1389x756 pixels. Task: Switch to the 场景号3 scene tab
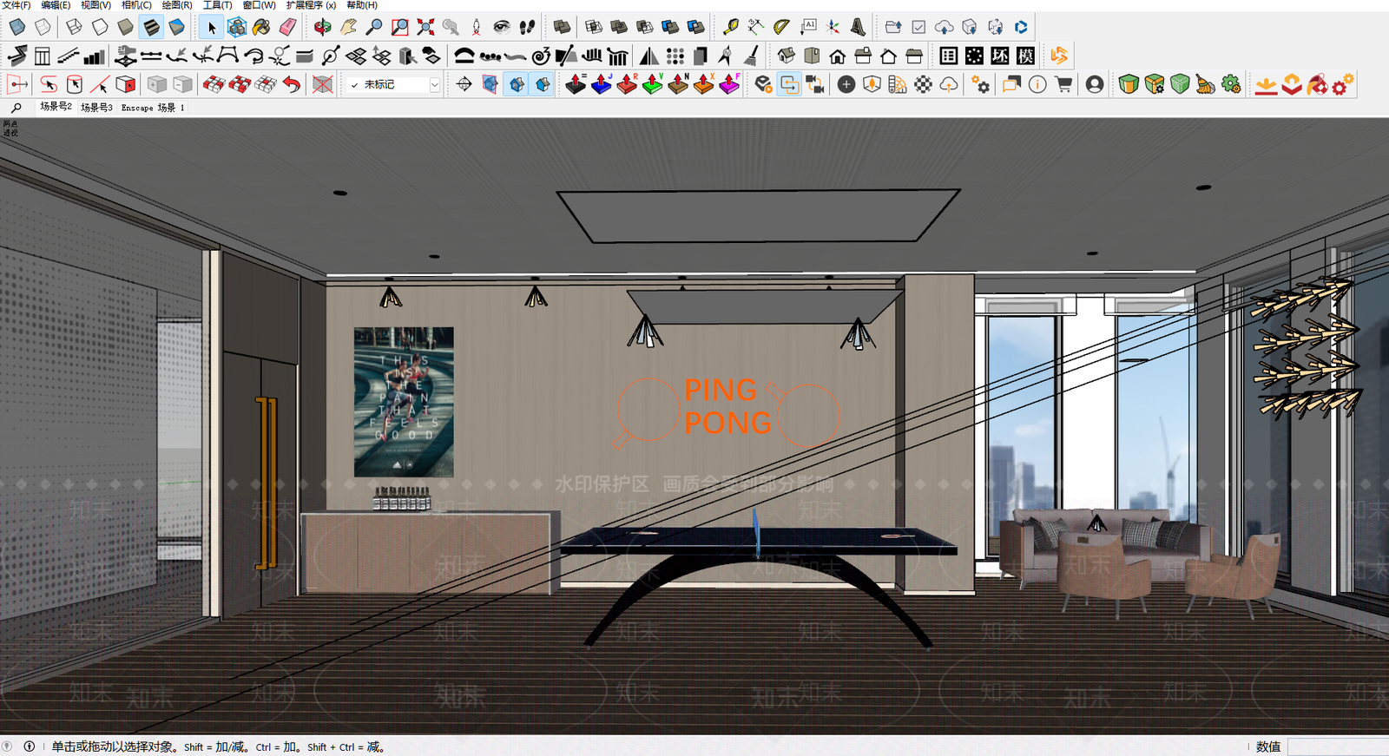[x=96, y=108]
